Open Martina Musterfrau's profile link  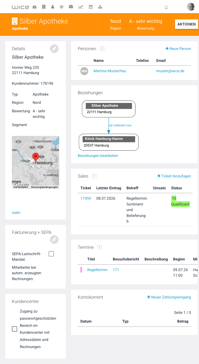pyautogui.click(x=110, y=71)
